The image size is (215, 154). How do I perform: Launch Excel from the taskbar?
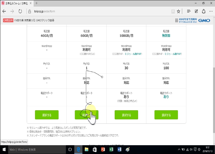(111, 150)
